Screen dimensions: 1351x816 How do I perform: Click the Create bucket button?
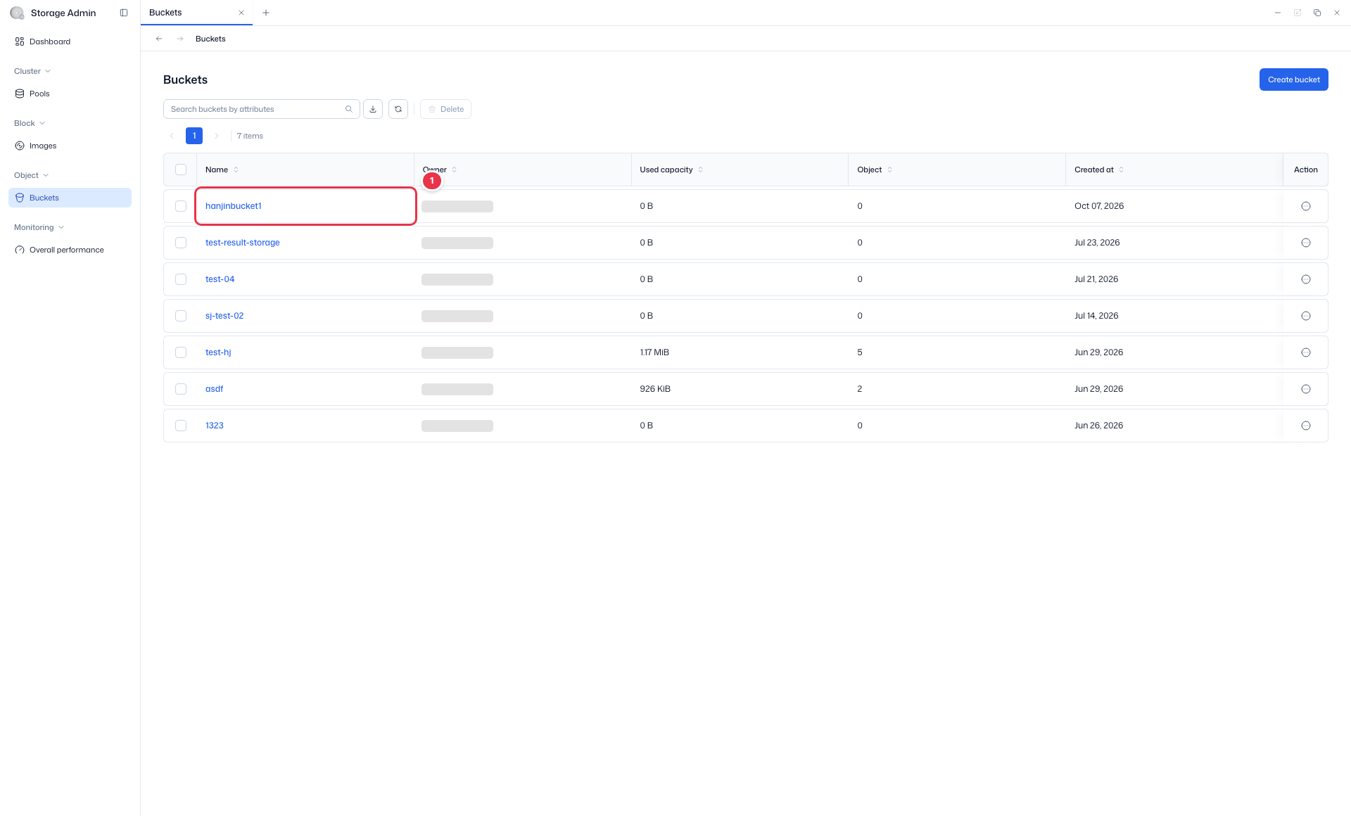coord(1293,79)
